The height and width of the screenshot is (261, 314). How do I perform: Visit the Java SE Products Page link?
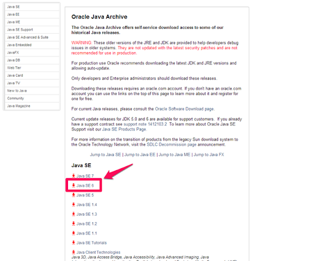point(124,130)
